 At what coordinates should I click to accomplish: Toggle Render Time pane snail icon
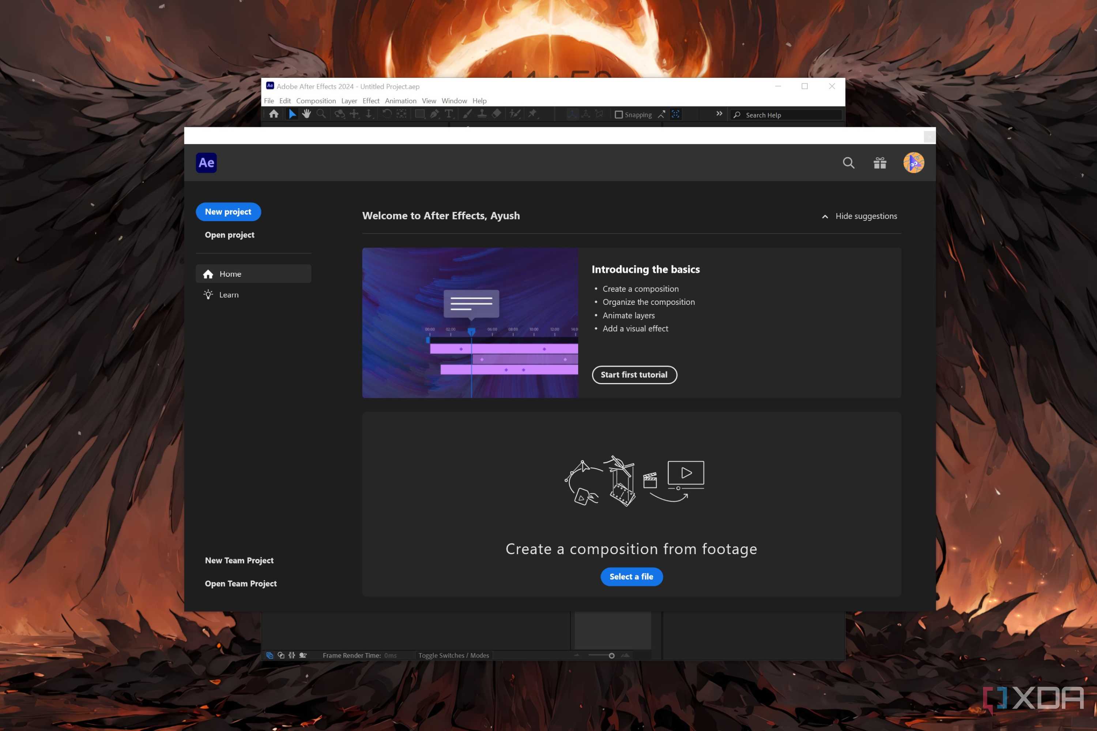[303, 655]
